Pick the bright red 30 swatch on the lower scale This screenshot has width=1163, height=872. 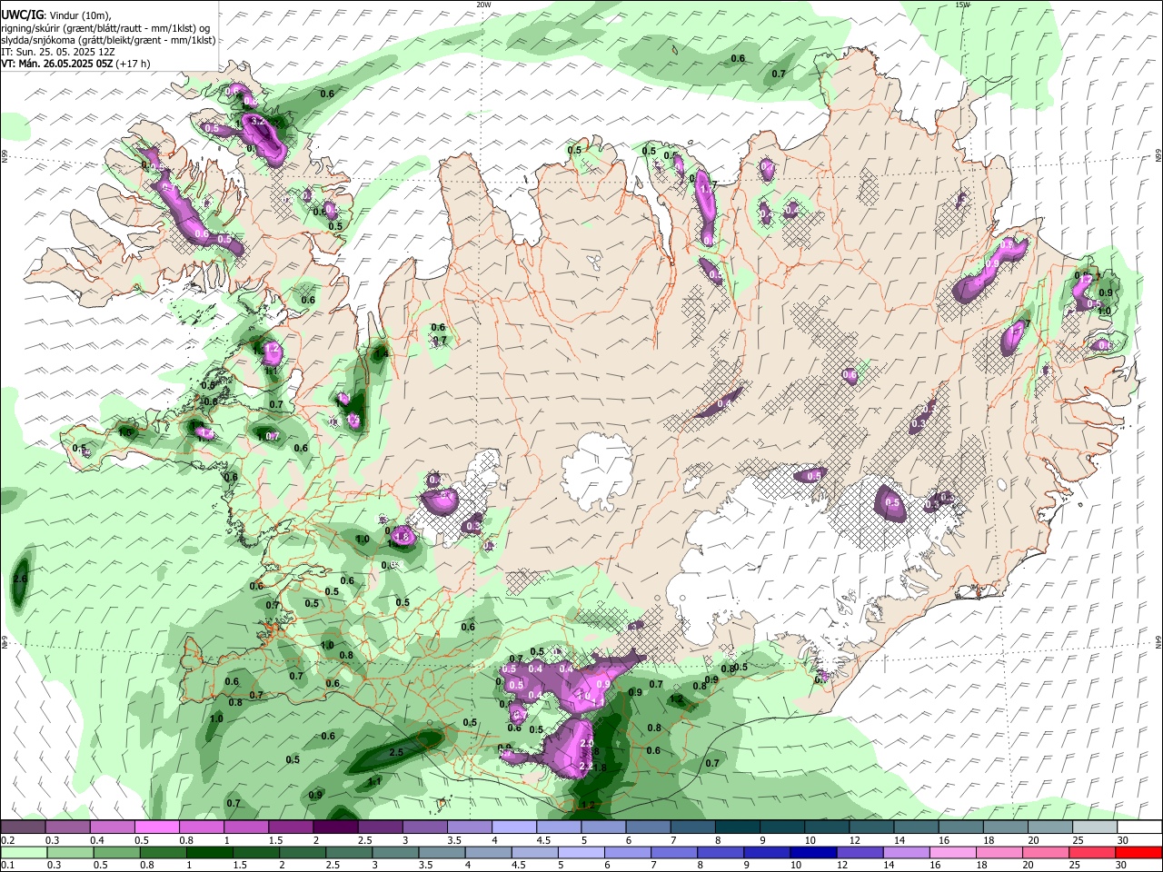coord(1139,853)
